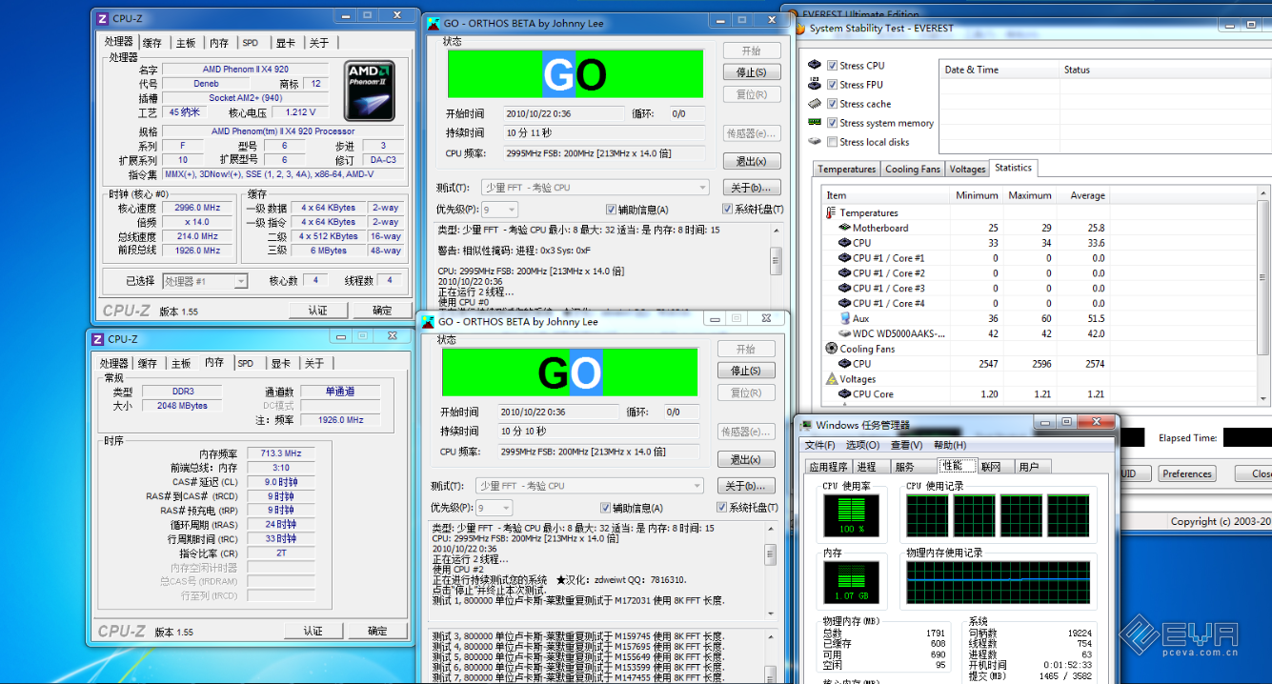
Task: Click 确定 button in lower CPU-Z window
Action: tap(377, 631)
